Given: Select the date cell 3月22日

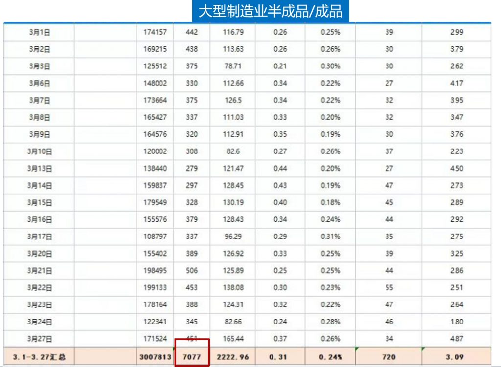Looking at the screenshot, I should tap(40, 287).
